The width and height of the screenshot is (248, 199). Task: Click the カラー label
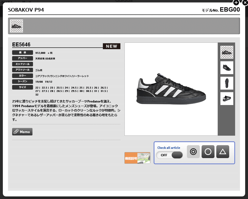[x=22, y=76]
